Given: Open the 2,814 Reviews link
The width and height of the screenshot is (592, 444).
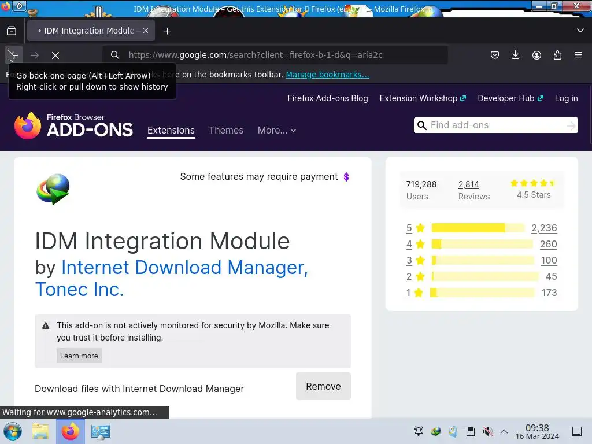Looking at the screenshot, I should pos(474,190).
